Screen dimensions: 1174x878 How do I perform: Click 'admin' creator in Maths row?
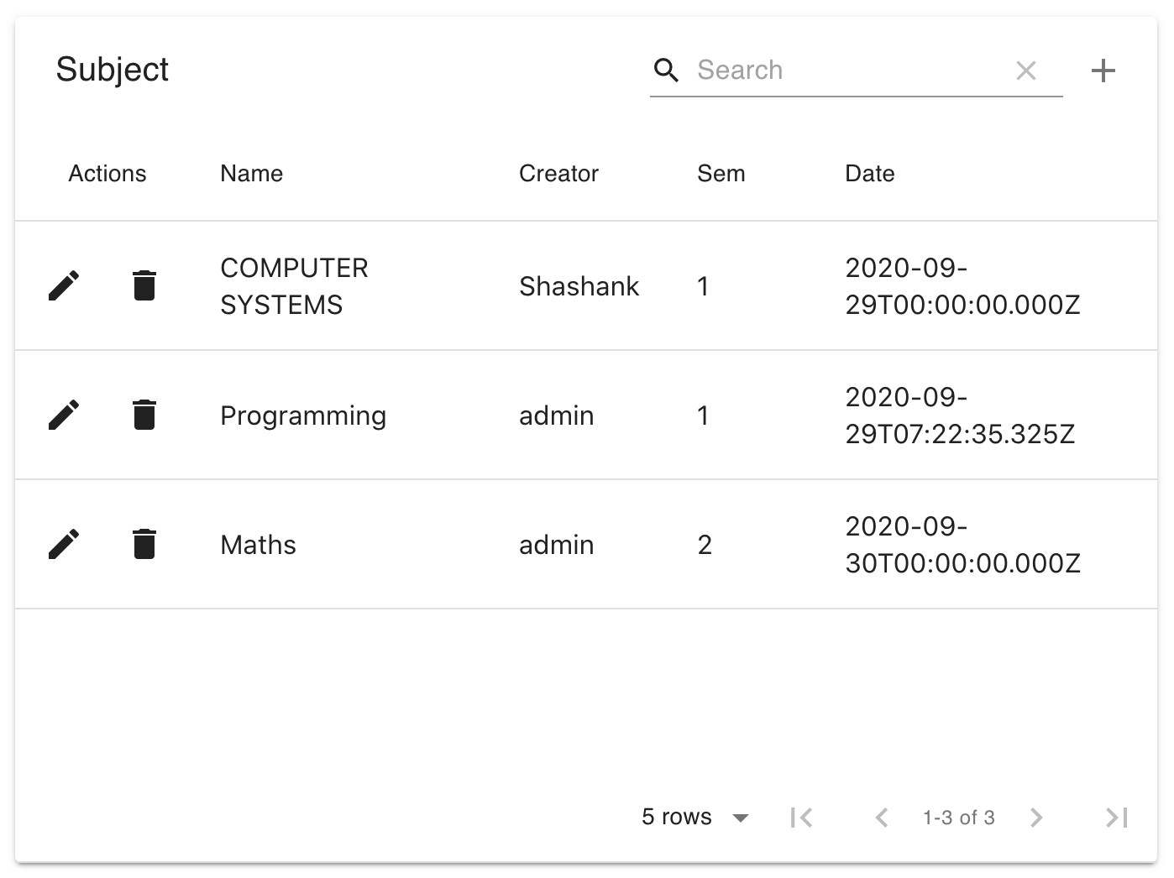(x=556, y=545)
